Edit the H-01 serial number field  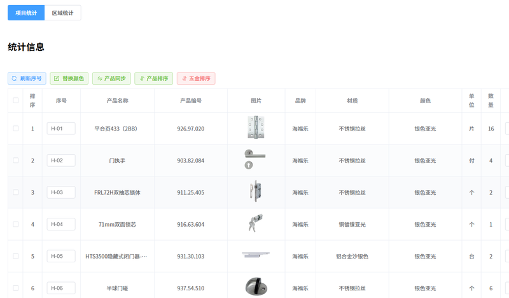[x=61, y=129]
